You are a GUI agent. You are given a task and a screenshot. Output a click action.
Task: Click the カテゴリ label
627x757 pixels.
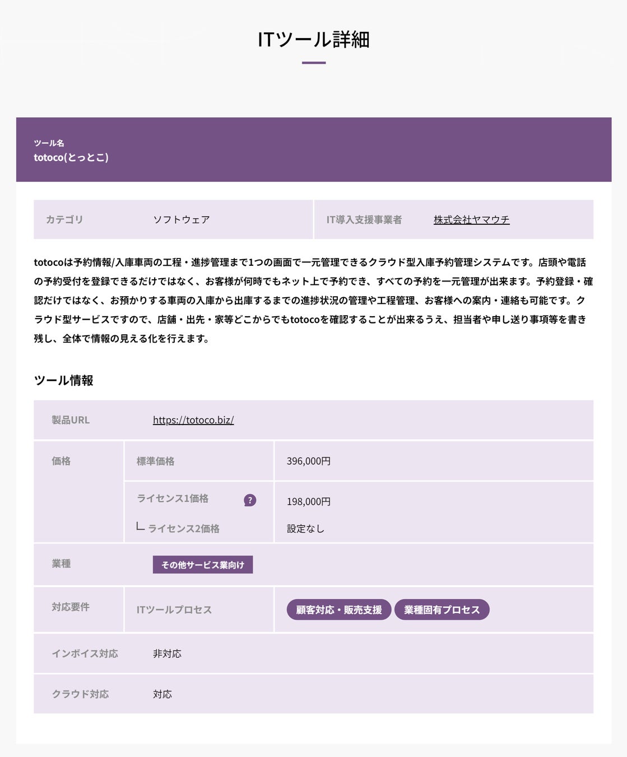(x=64, y=220)
